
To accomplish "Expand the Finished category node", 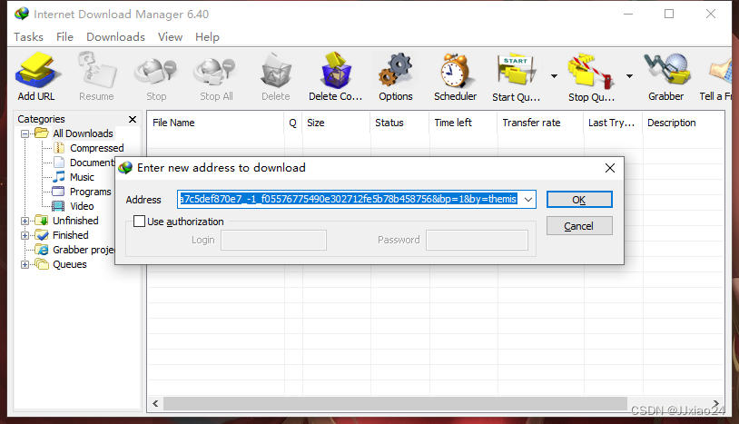I will click(25, 235).
